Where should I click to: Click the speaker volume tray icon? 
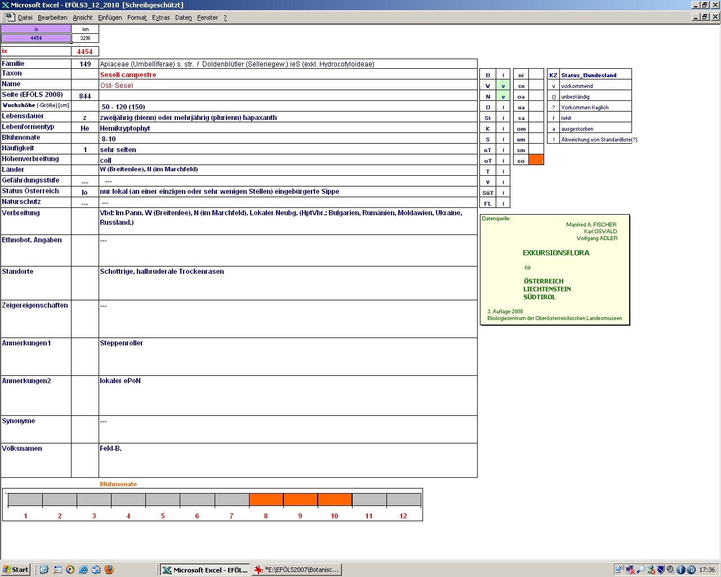[x=671, y=570]
